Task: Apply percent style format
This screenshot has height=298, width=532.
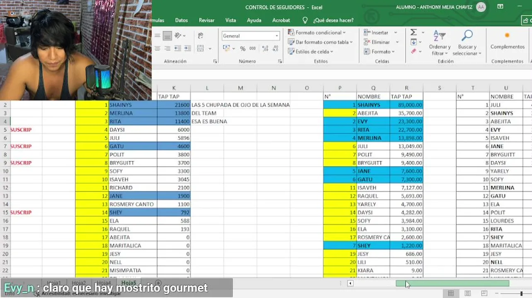Action: [243, 49]
